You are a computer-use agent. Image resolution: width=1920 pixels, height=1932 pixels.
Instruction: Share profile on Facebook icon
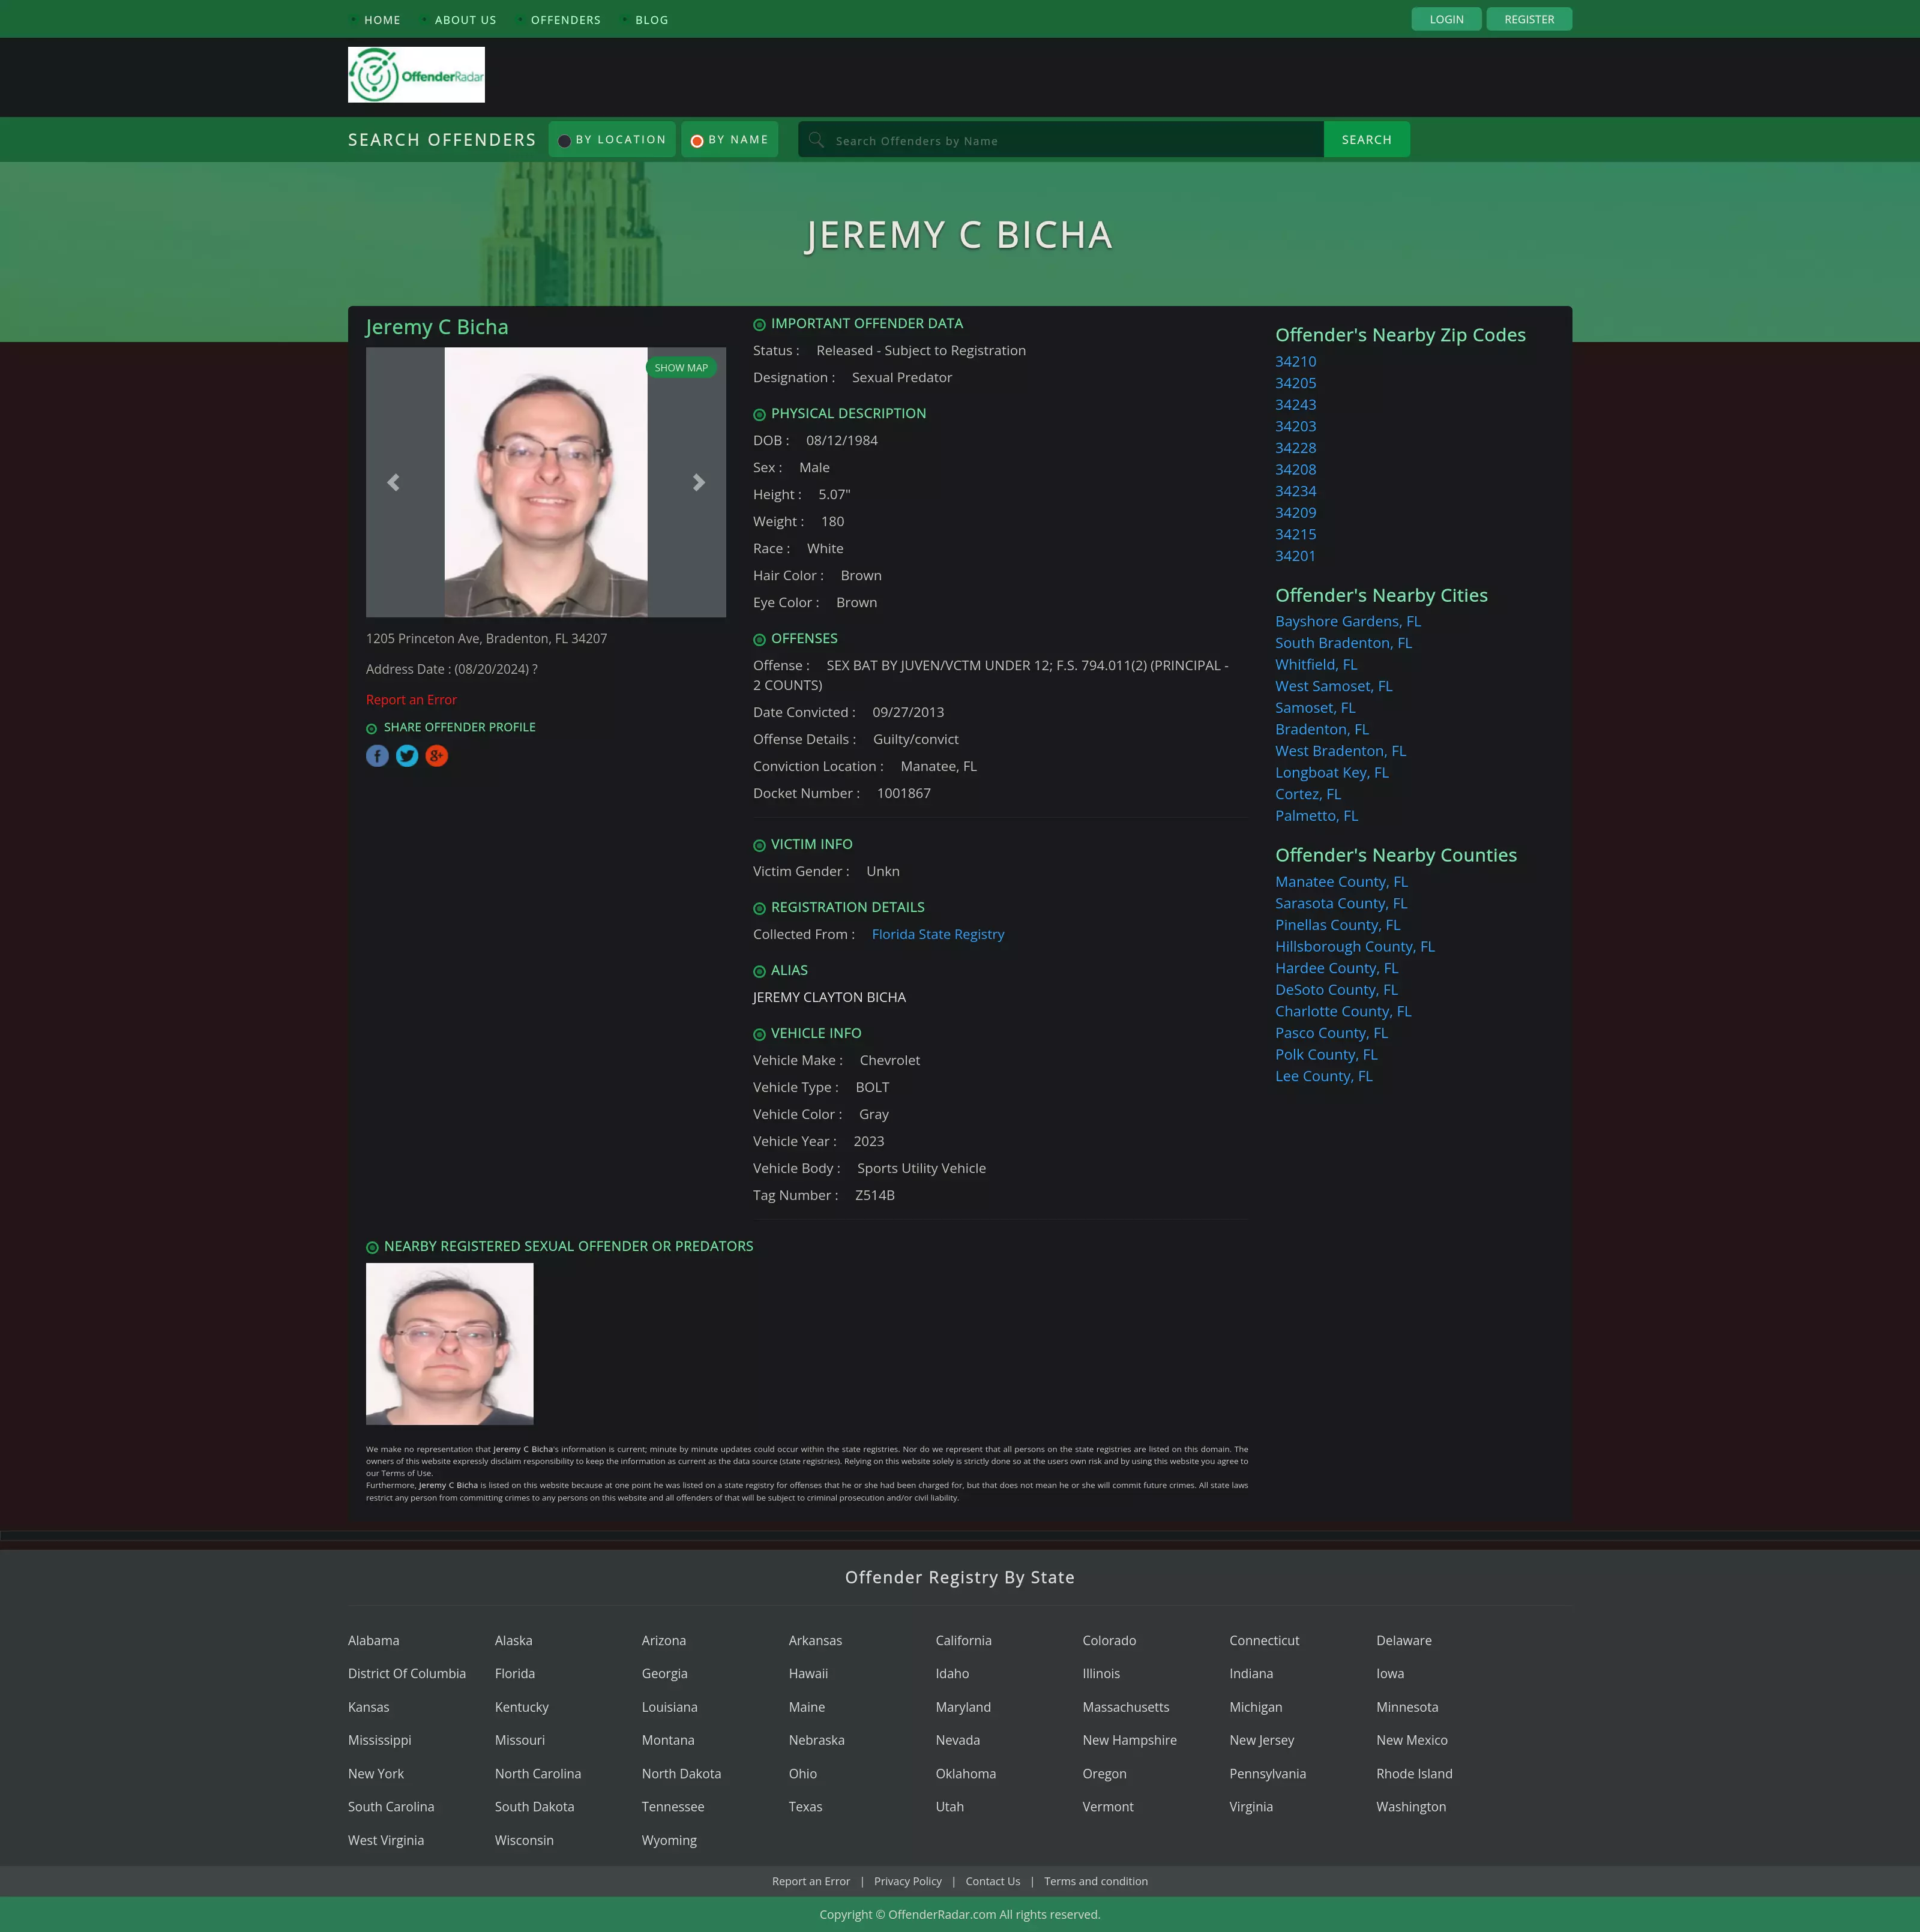pos(377,756)
